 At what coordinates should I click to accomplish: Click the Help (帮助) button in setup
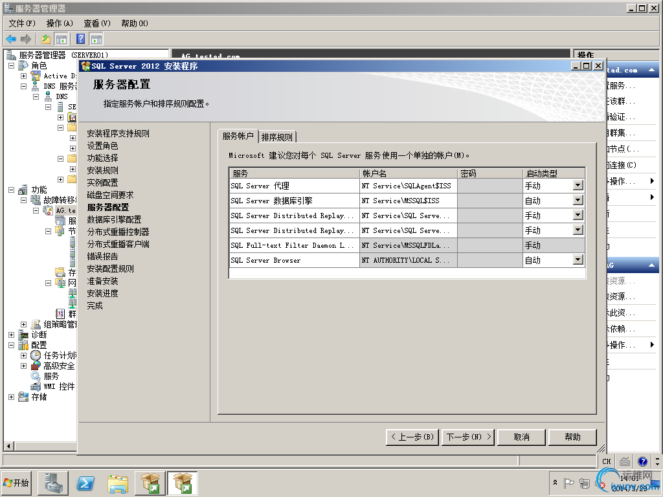point(572,437)
